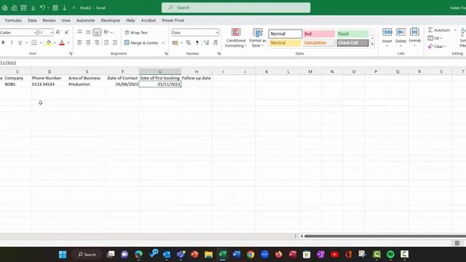This screenshot has width=466, height=262.
Task: Open Format as Table menu
Action: coord(257,38)
